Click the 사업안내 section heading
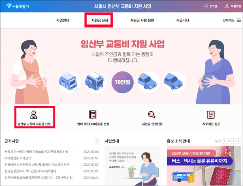Screen dimensions: 243x186 (x=112, y=141)
